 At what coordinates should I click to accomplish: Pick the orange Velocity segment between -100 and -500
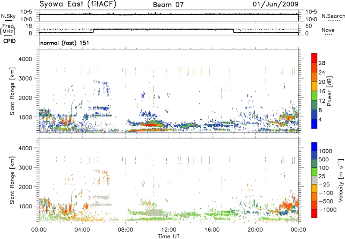[x=314, y=197]
